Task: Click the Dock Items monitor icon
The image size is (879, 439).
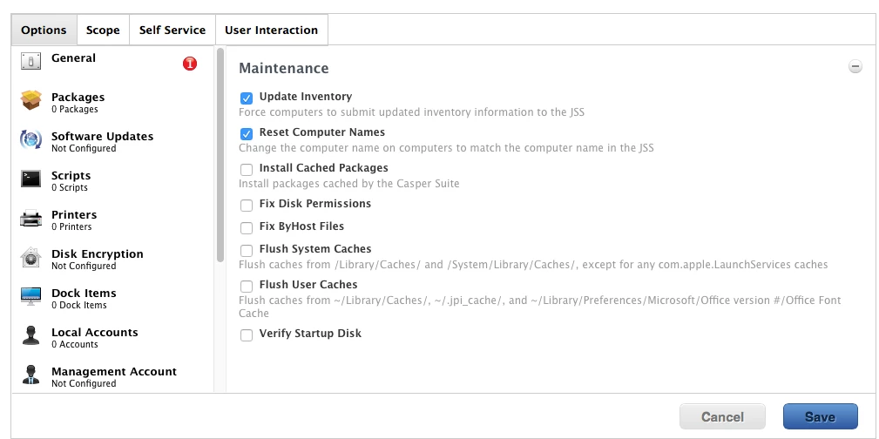Action: (x=31, y=297)
